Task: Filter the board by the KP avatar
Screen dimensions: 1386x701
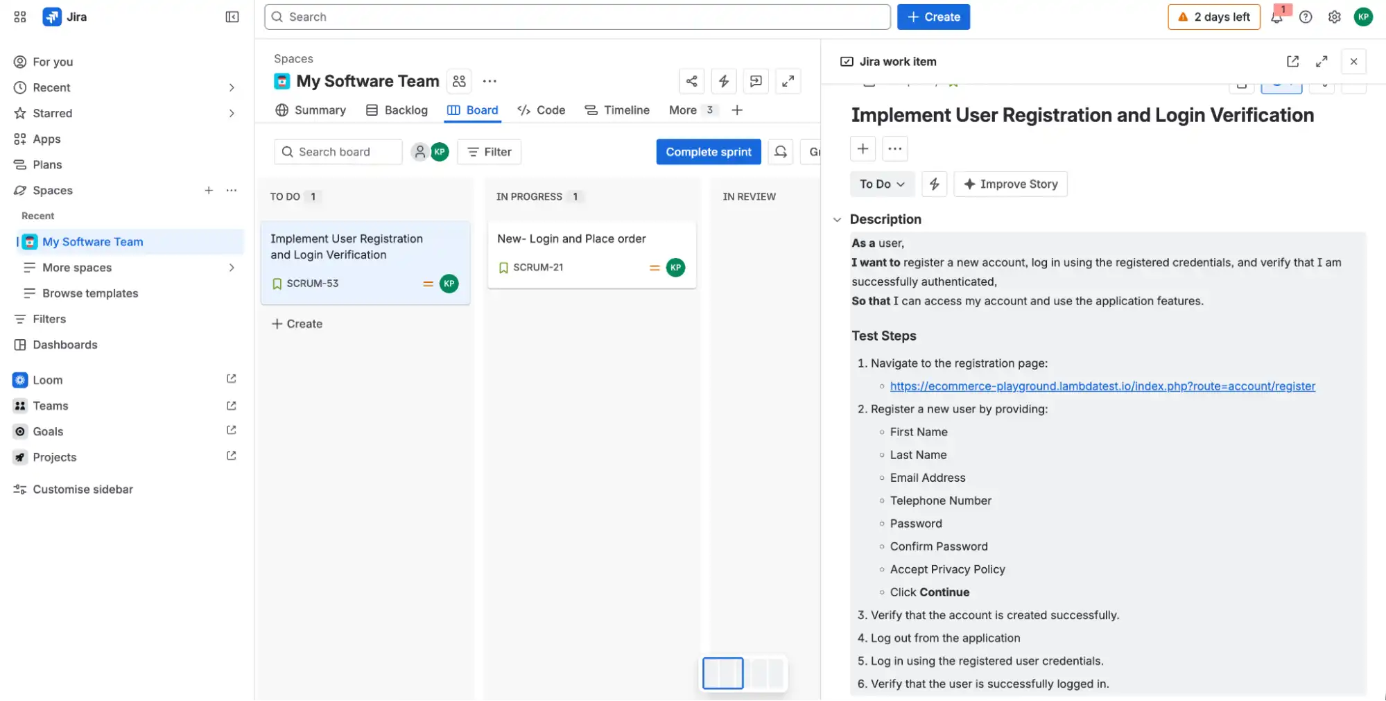Action: (440, 152)
